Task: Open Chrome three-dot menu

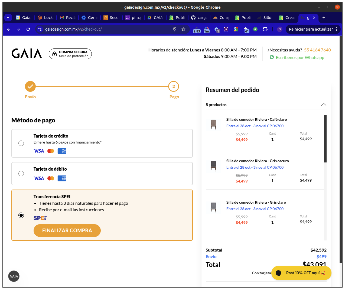Action: click(x=336, y=29)
